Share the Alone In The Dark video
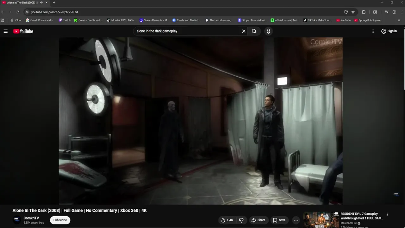Image resolution: width=405 pixels, height=228 pixels. click(x=258, y=220)
